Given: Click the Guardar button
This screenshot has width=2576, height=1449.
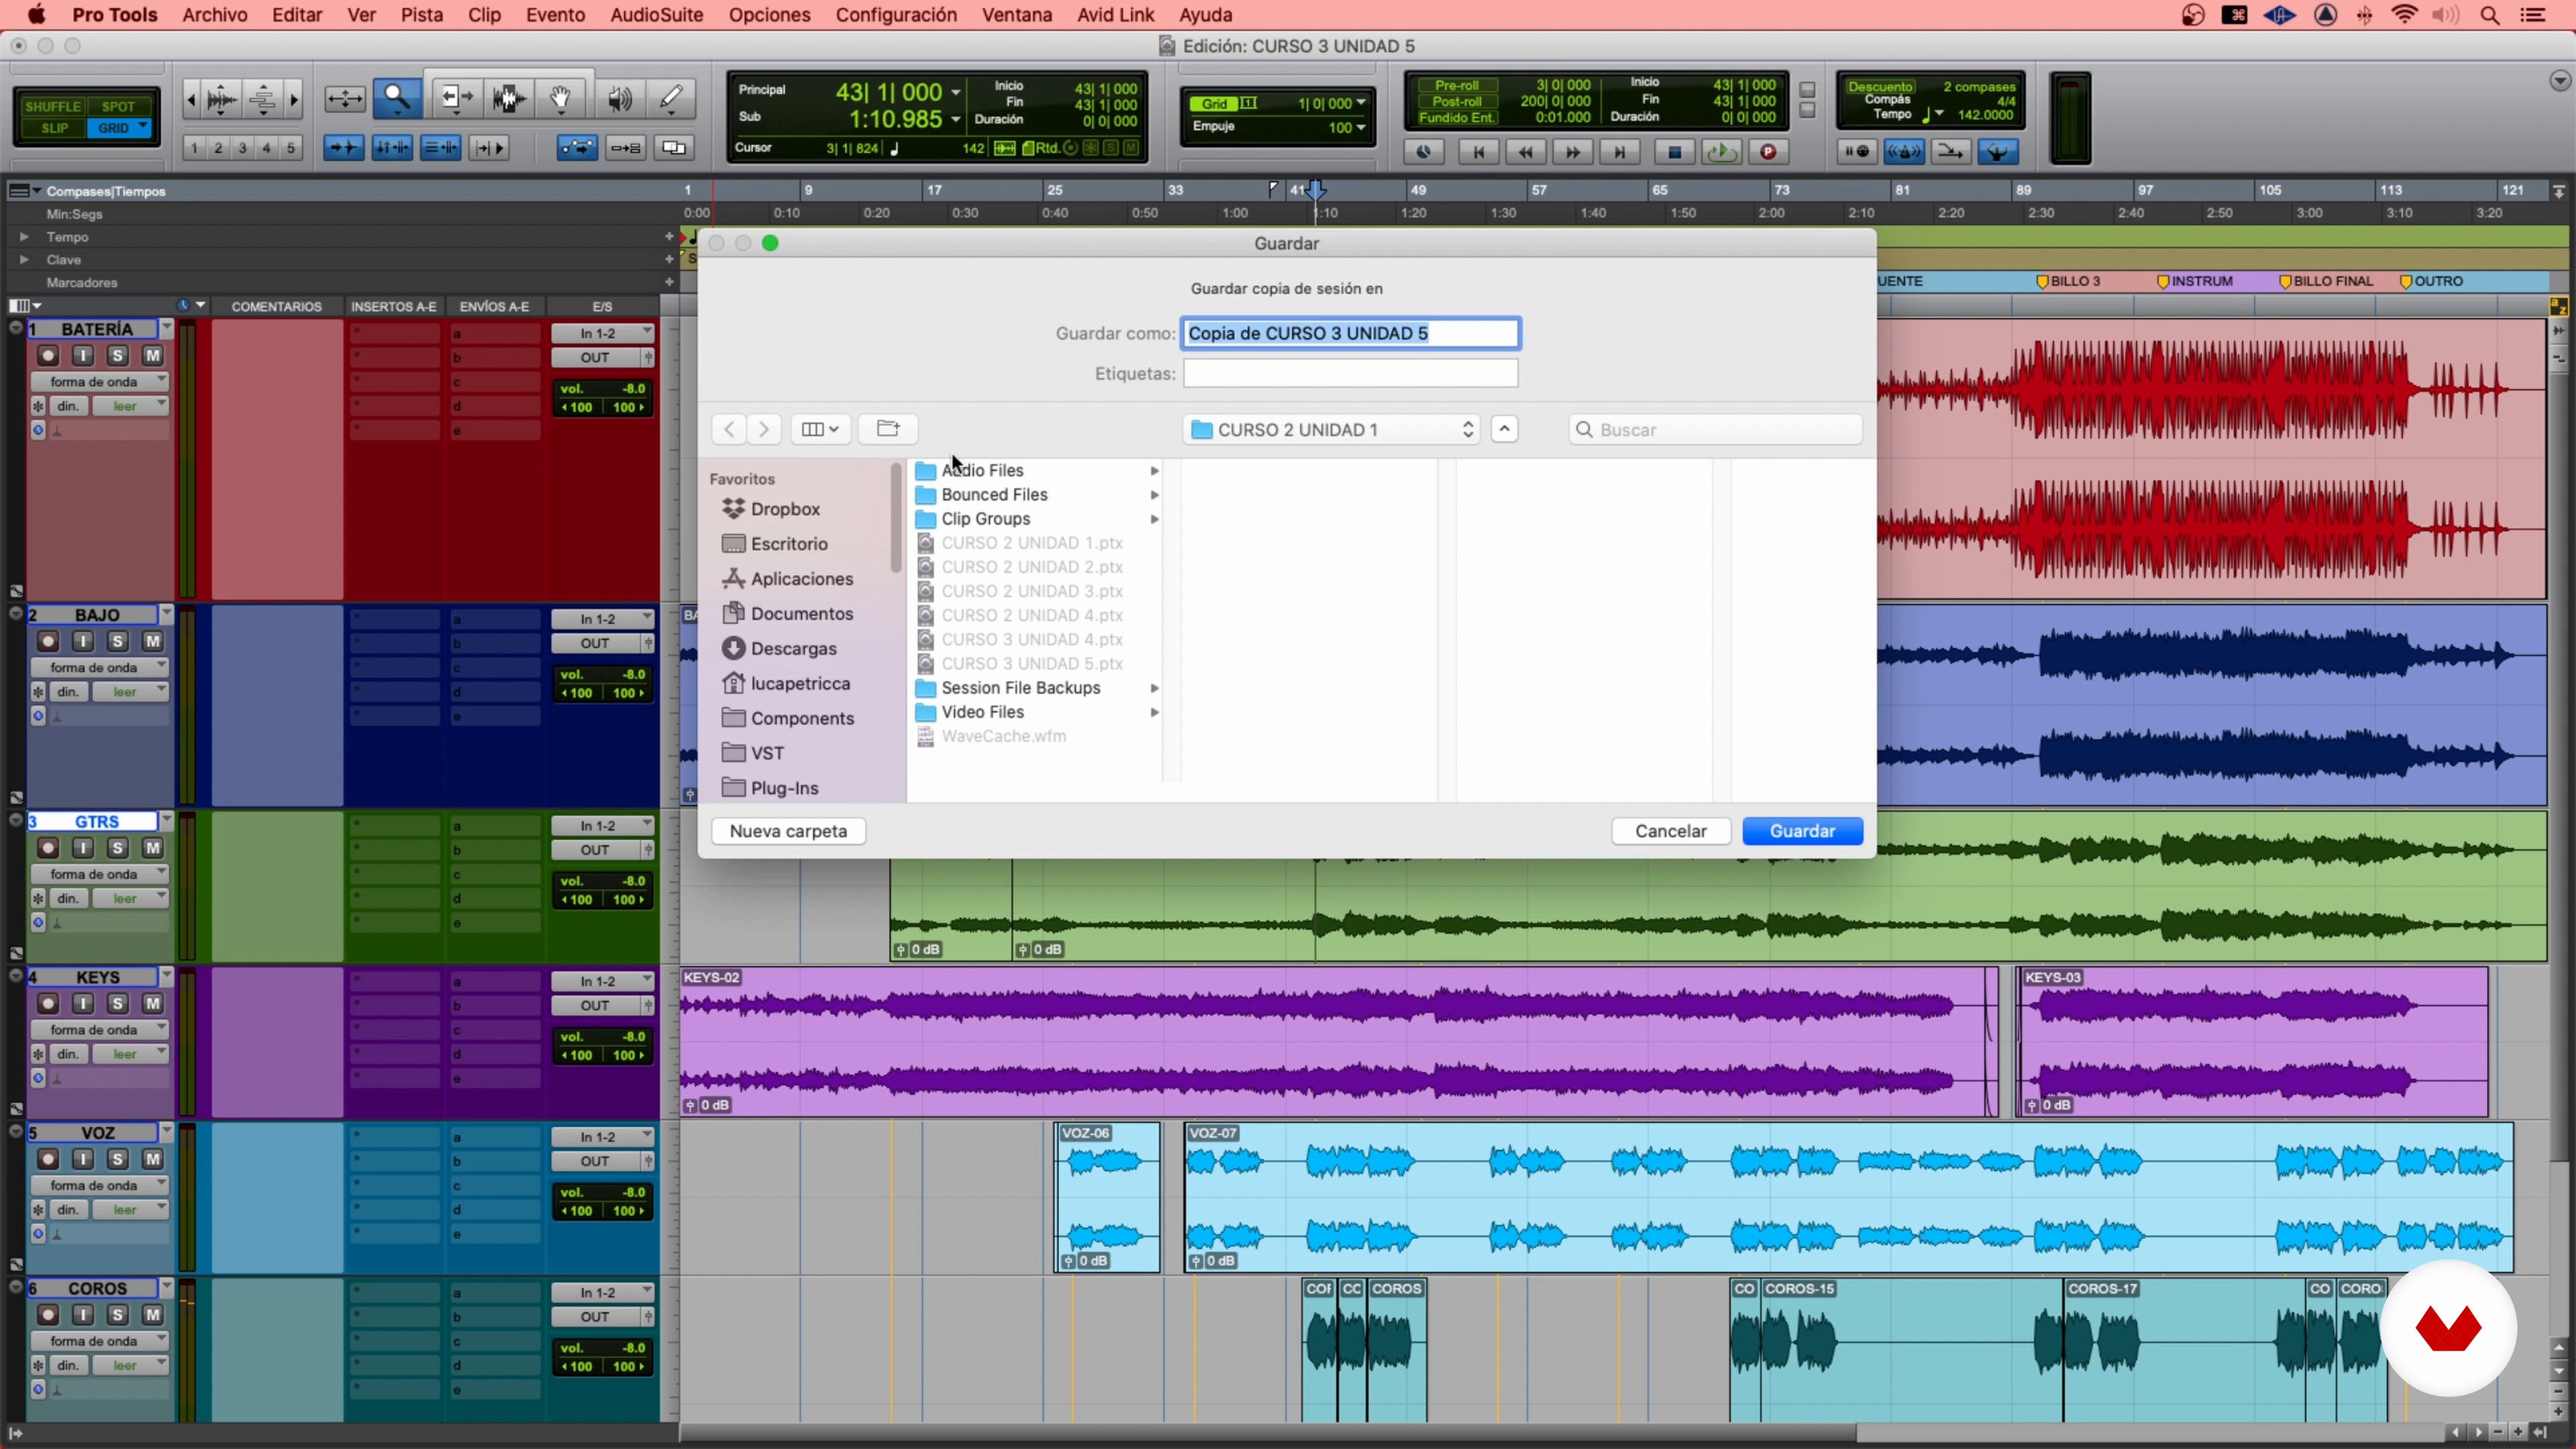Looking at the screenshot, I should [1802, 831].
